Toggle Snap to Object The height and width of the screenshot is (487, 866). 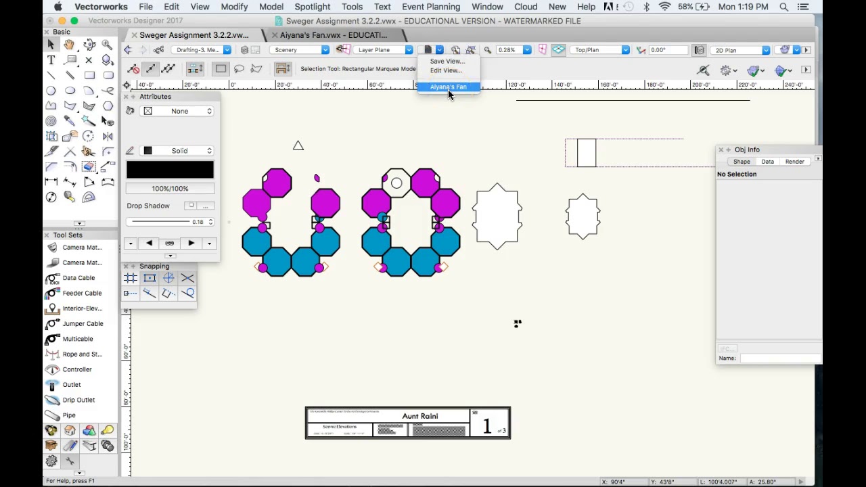(150, 278)
